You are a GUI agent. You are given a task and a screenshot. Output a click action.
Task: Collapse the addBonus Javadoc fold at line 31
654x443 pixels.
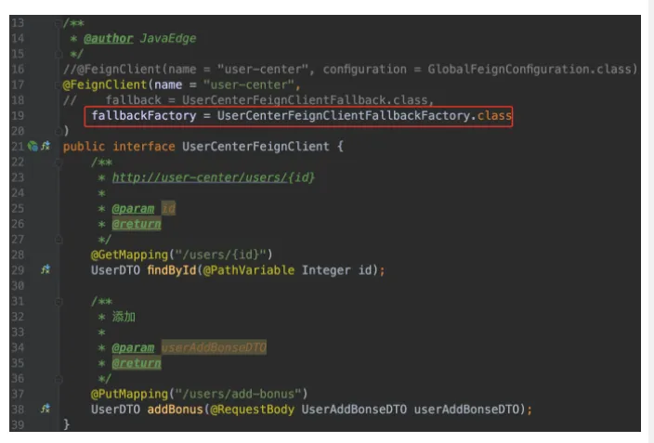point(59,302)
